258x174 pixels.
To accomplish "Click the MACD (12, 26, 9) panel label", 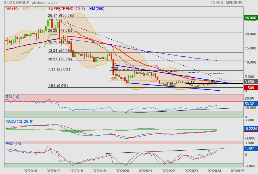I will [x=19, y=121].
